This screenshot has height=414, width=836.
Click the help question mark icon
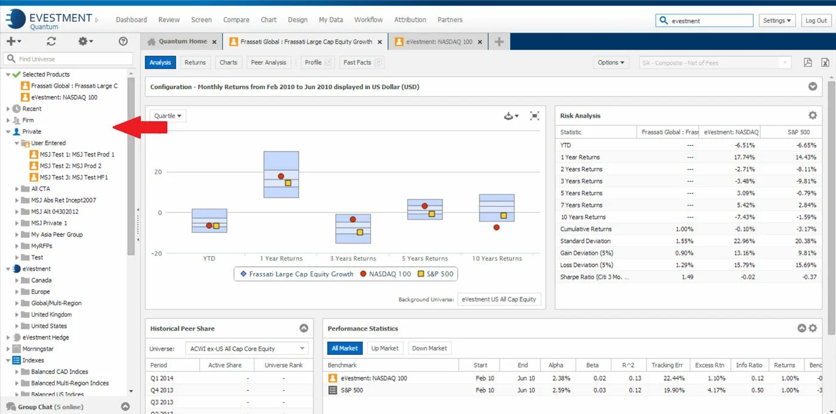click(x=123, y=41)
